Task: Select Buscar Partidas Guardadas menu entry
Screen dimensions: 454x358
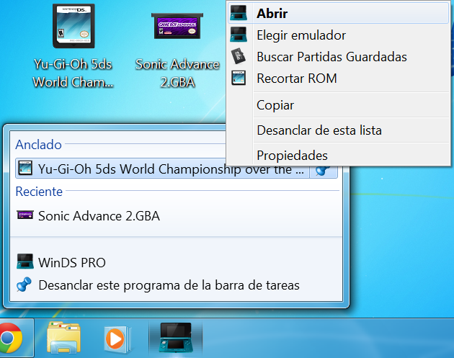Action: click(339, 57)
